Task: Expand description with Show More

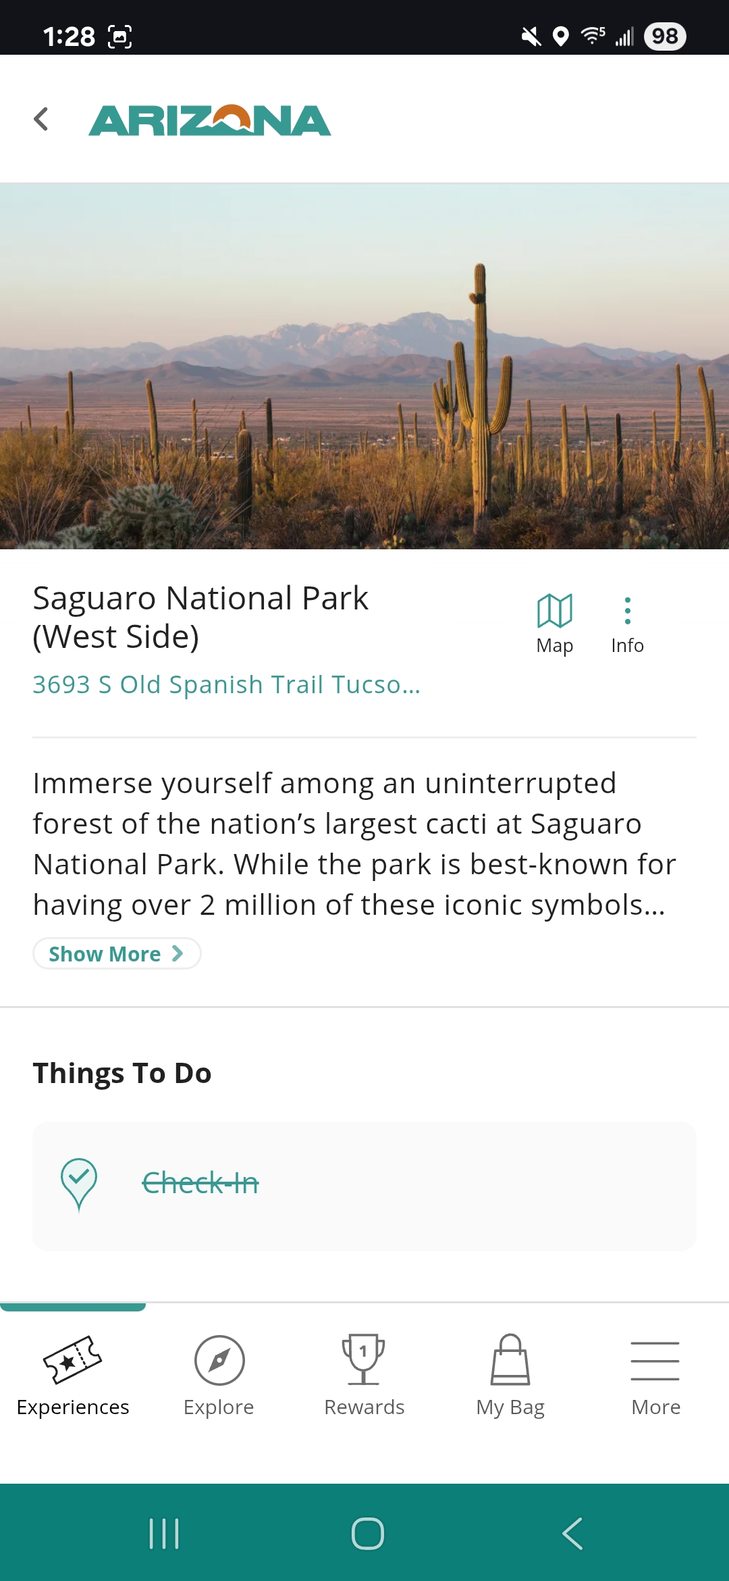Action: [106, 954]
